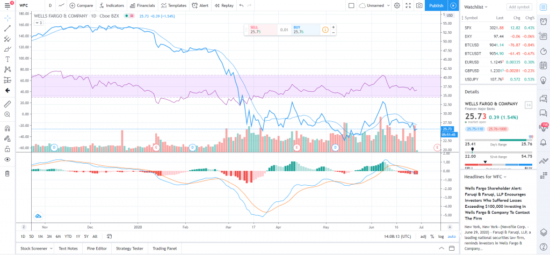550x255 pixels.
Task: Select EURUSD in the watchlist
Action: pos(498,62)
